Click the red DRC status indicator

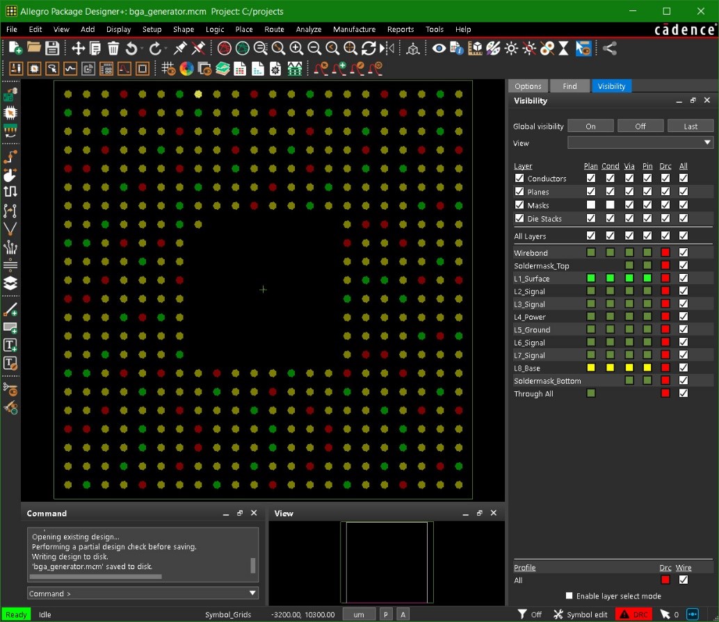click(x=633, y=614)
